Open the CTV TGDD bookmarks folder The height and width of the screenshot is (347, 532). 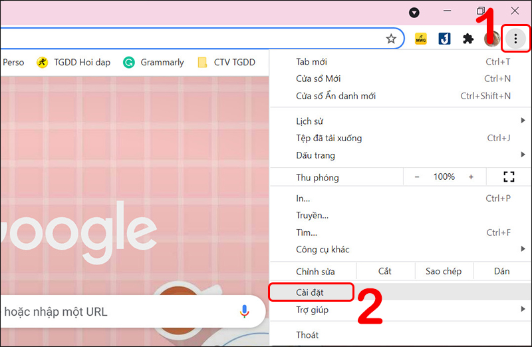(226, 63)
